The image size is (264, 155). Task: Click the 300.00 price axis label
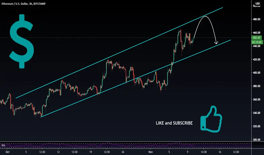[257, 140]
